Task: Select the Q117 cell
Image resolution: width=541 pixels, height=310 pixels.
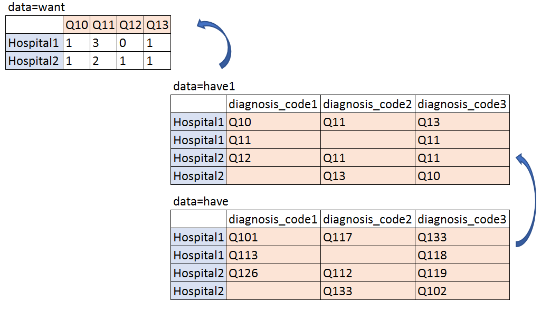Action: [x=368, y=237]
